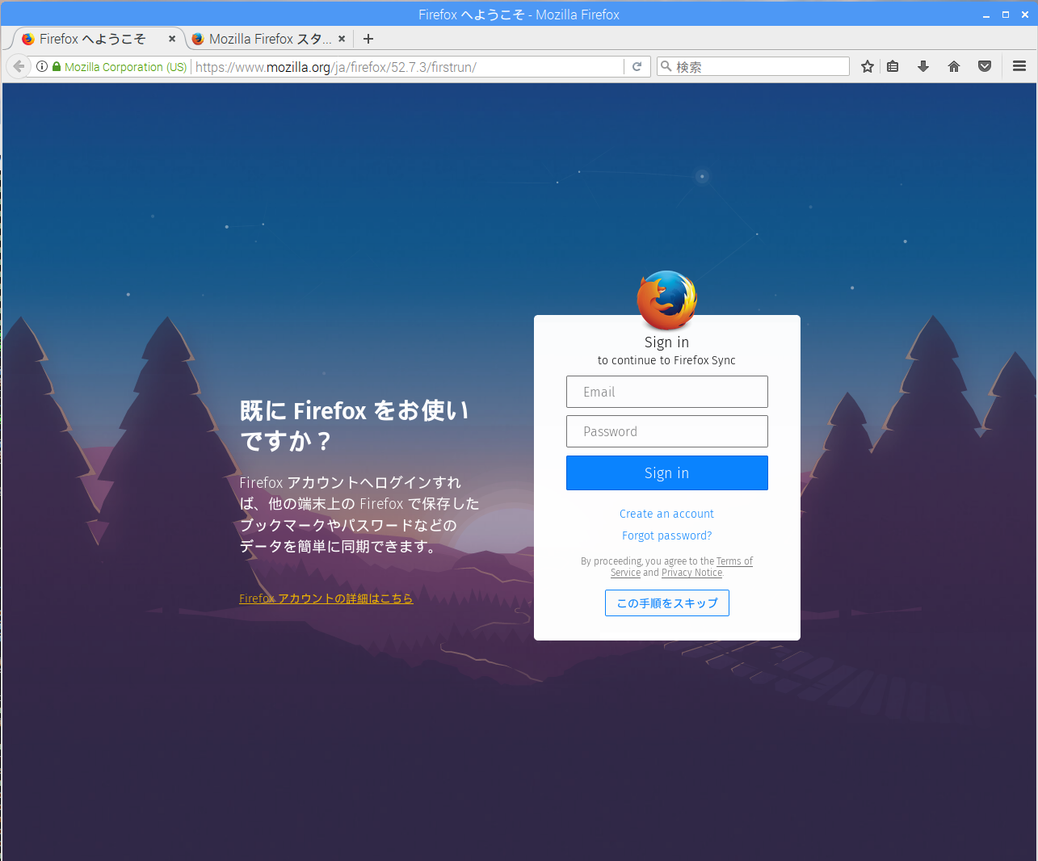Save page to Pocket icon
This screenshot has width=1038, height=861.
point(985,66)
